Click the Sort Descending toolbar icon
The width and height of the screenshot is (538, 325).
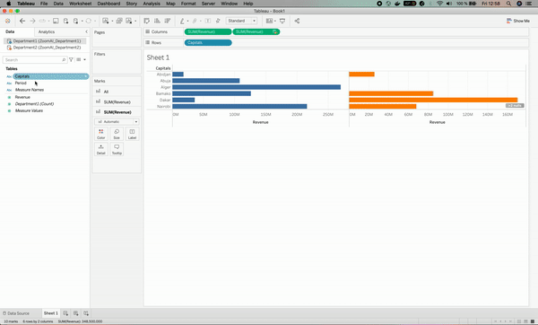(168, 21)
